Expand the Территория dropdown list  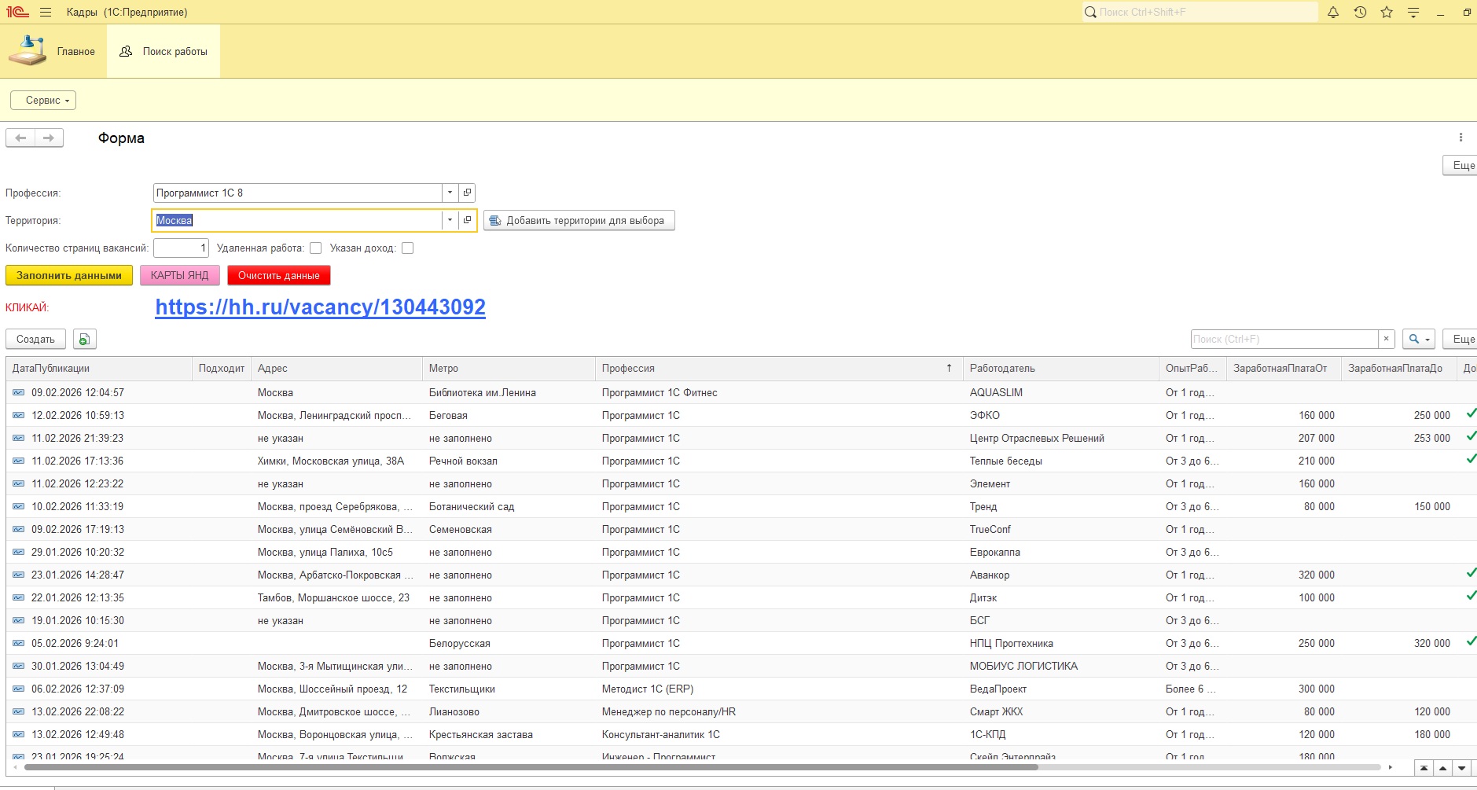[x=450, y=220]
